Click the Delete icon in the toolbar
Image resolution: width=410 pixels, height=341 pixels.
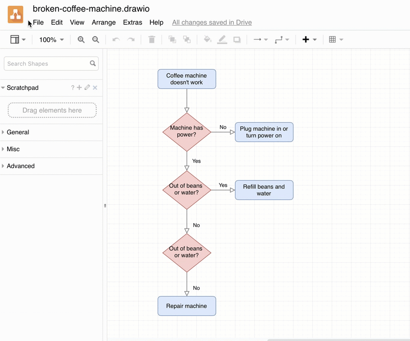point(151,40)
